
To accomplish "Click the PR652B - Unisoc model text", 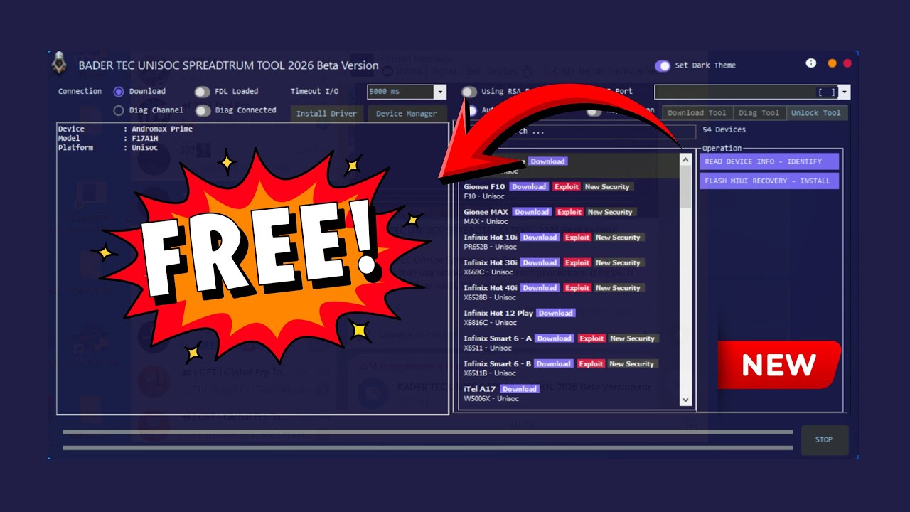I will (491, 247).
